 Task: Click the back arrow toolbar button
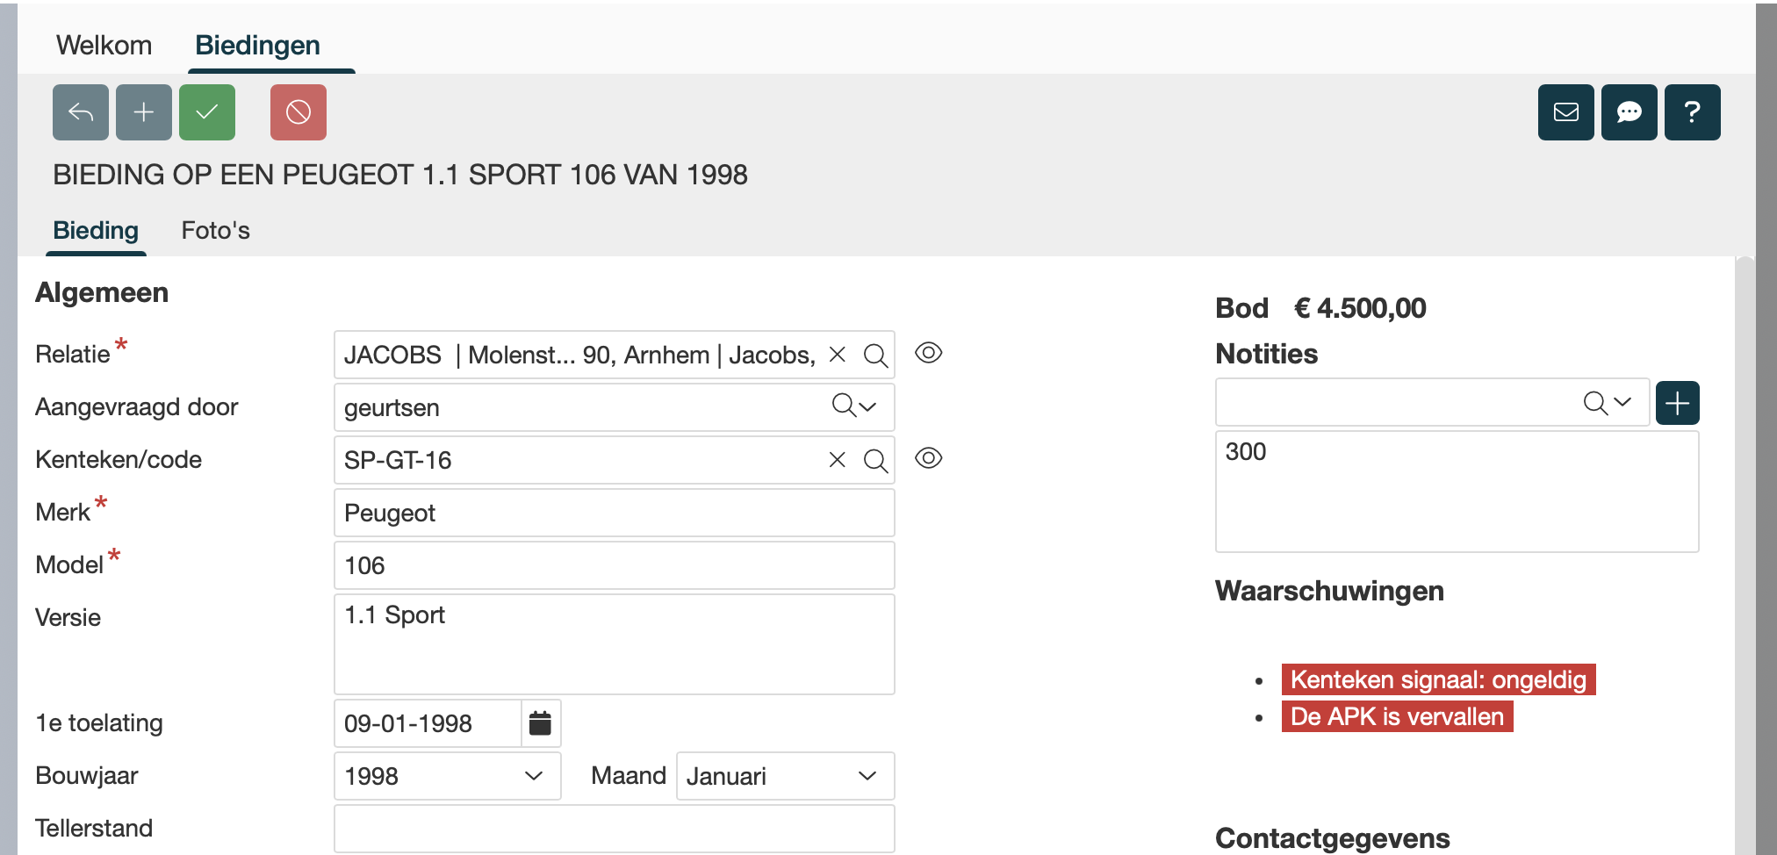[x=81, y=112]
